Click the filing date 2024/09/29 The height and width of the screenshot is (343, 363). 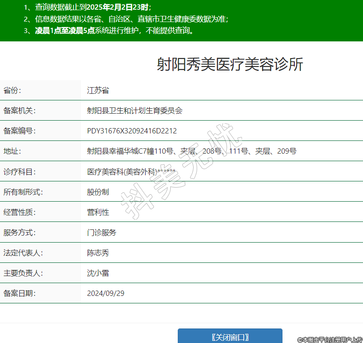(x=106, y=293)
